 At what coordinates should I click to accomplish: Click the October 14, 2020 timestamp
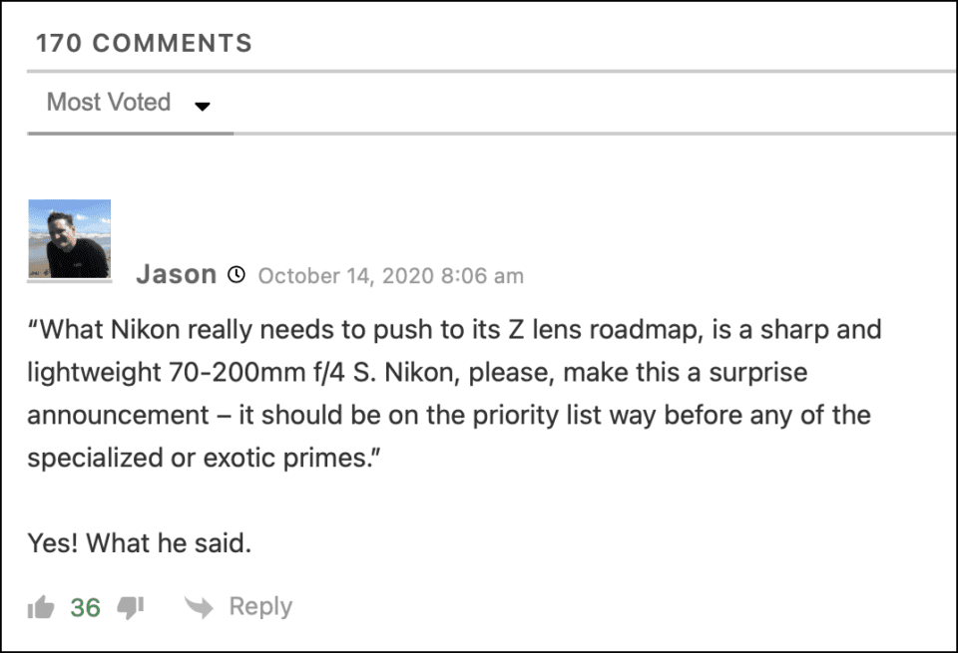coord(391,276)
